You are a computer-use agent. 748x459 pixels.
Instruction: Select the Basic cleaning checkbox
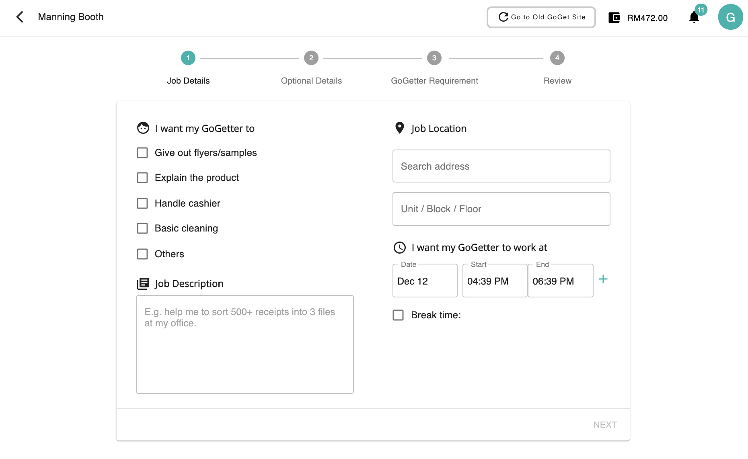[142, 228]
